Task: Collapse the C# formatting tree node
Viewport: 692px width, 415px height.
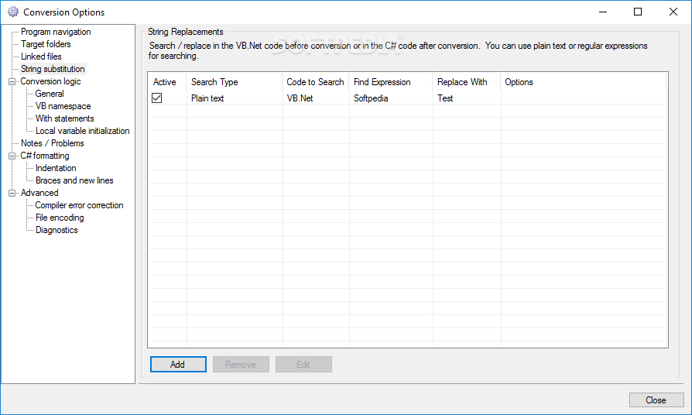Action: [12, 156]
